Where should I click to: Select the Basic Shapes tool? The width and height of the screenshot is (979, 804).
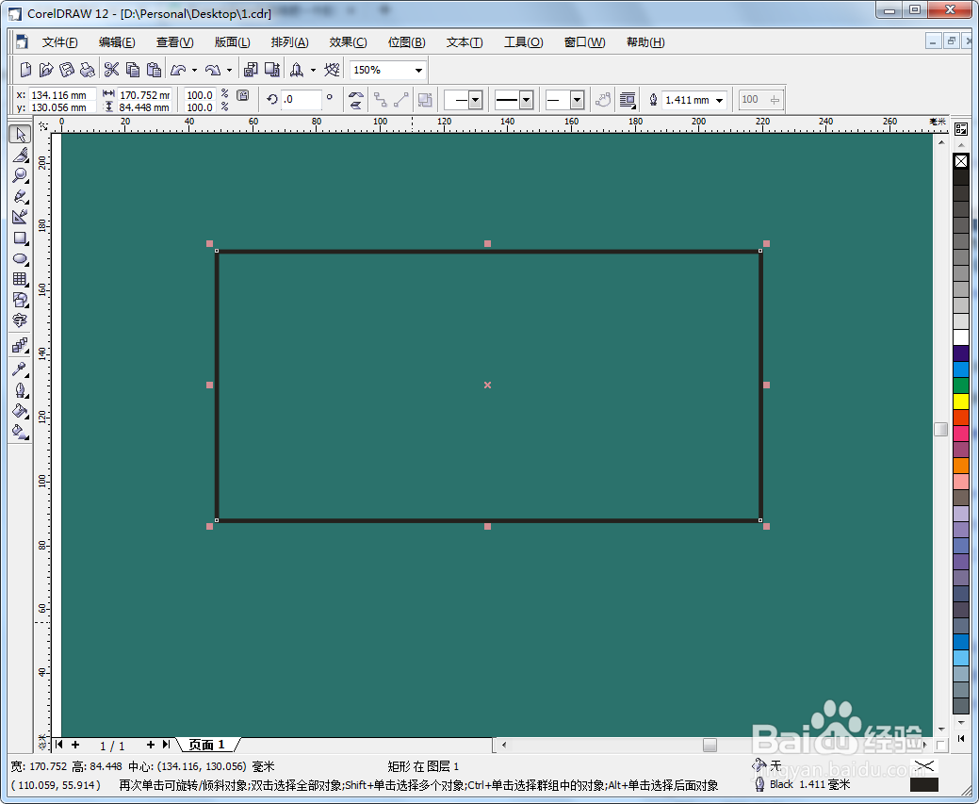[x=20, y=300]
